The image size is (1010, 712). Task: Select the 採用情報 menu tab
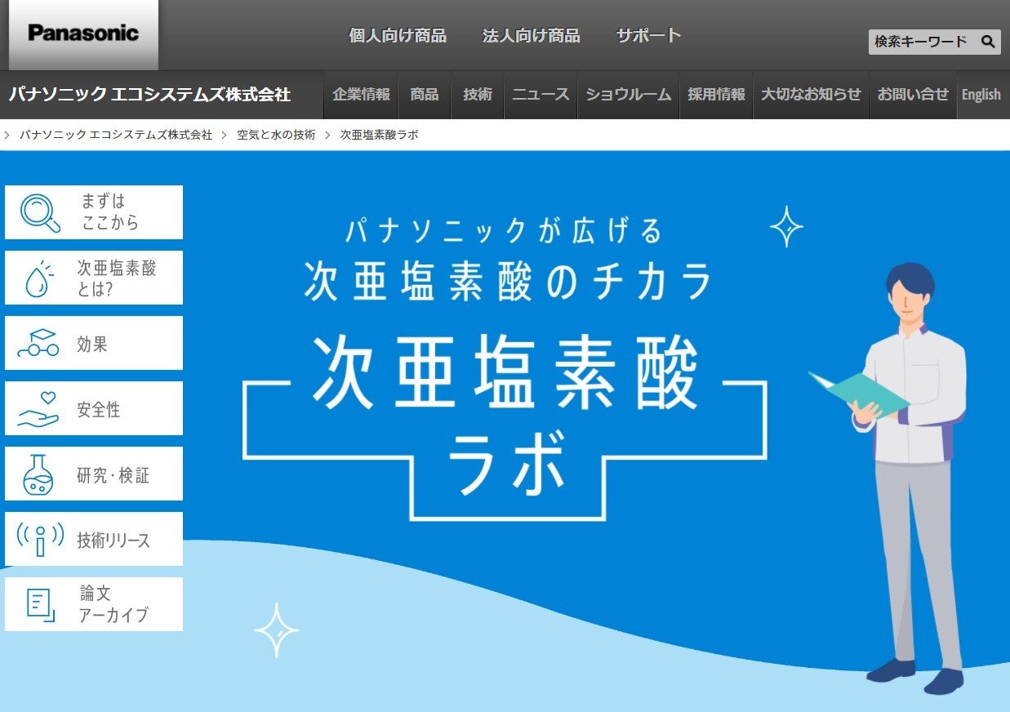coord(716,95)
